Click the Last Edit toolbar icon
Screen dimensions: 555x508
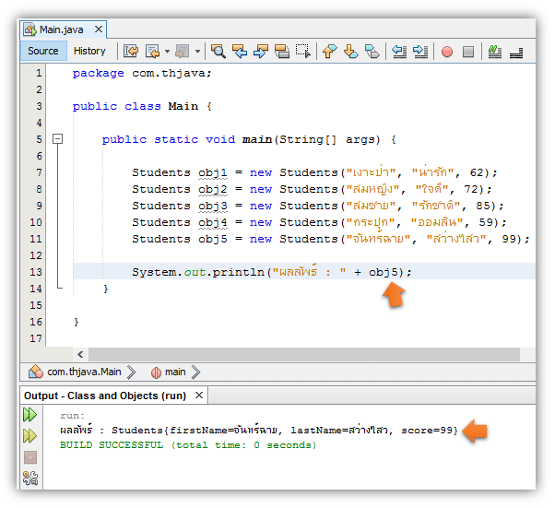click(131, 52)
